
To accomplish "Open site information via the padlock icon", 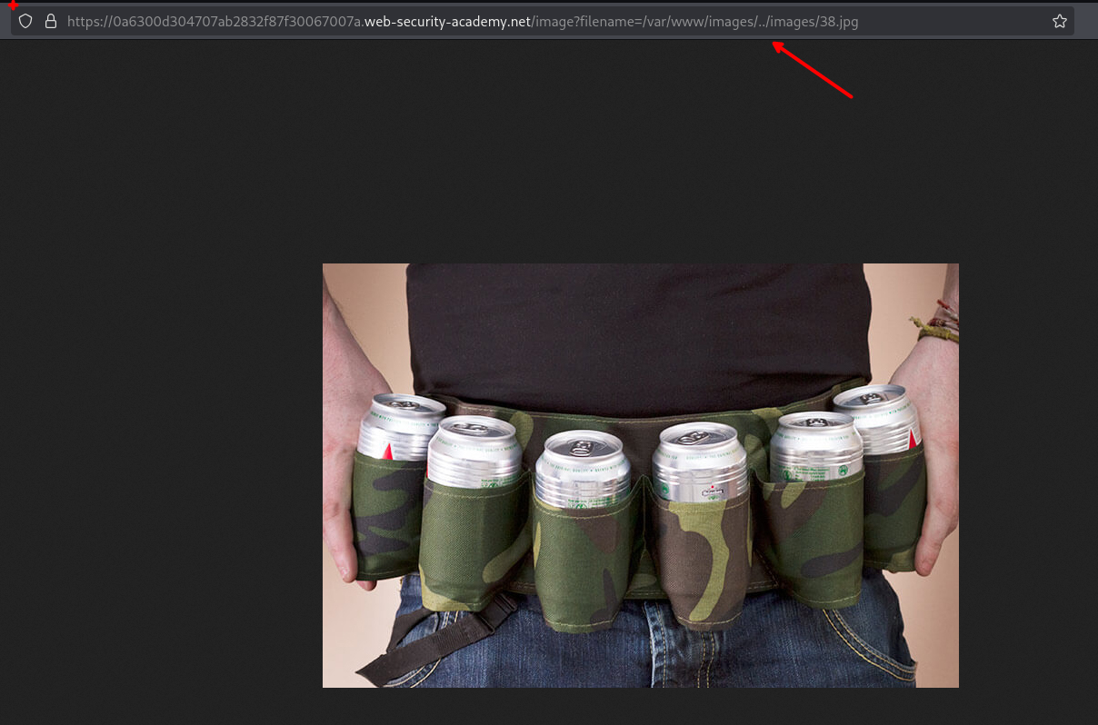I will tap(50, 21).
